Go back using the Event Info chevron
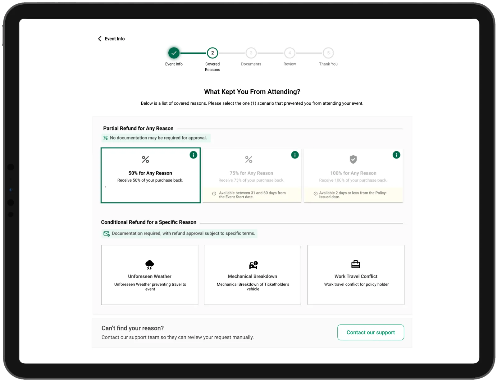497x382 pixels. (x=100, y=39)
